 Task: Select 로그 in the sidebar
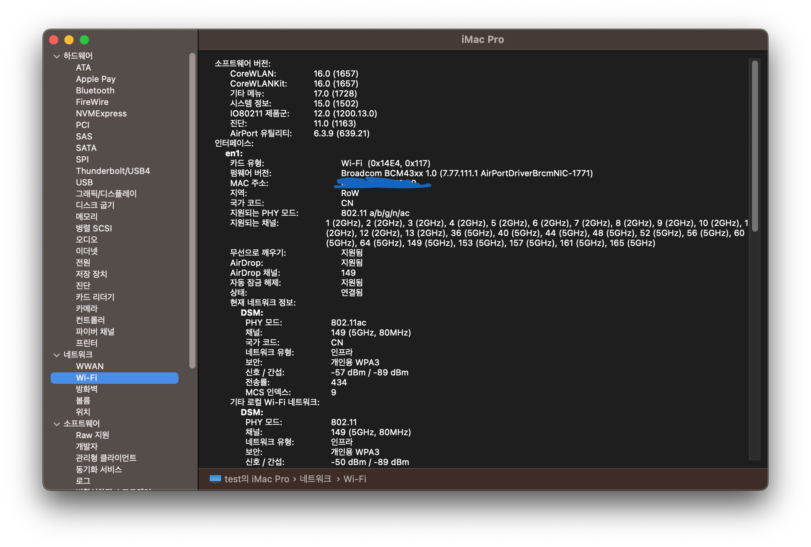click(x=83, y=481)
